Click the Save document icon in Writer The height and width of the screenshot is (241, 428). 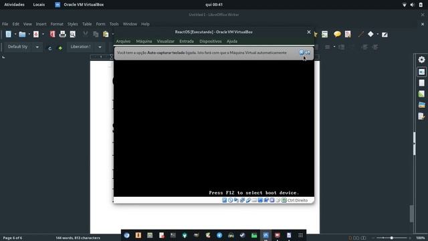pos(36,34)
